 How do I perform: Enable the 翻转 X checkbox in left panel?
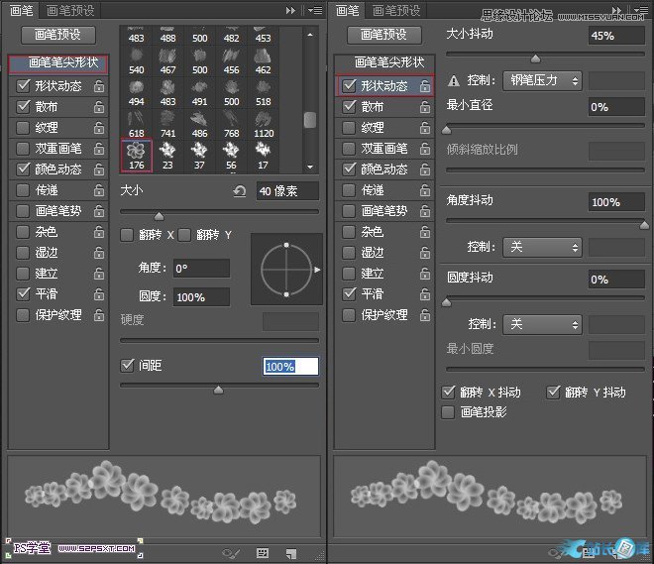point(127,235)
